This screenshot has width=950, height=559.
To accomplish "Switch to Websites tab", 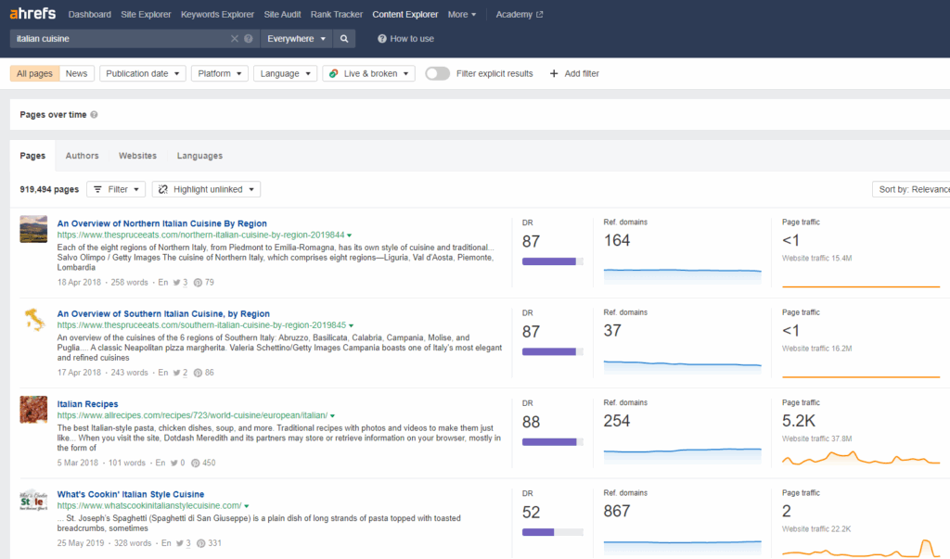I will click(137, 156).
